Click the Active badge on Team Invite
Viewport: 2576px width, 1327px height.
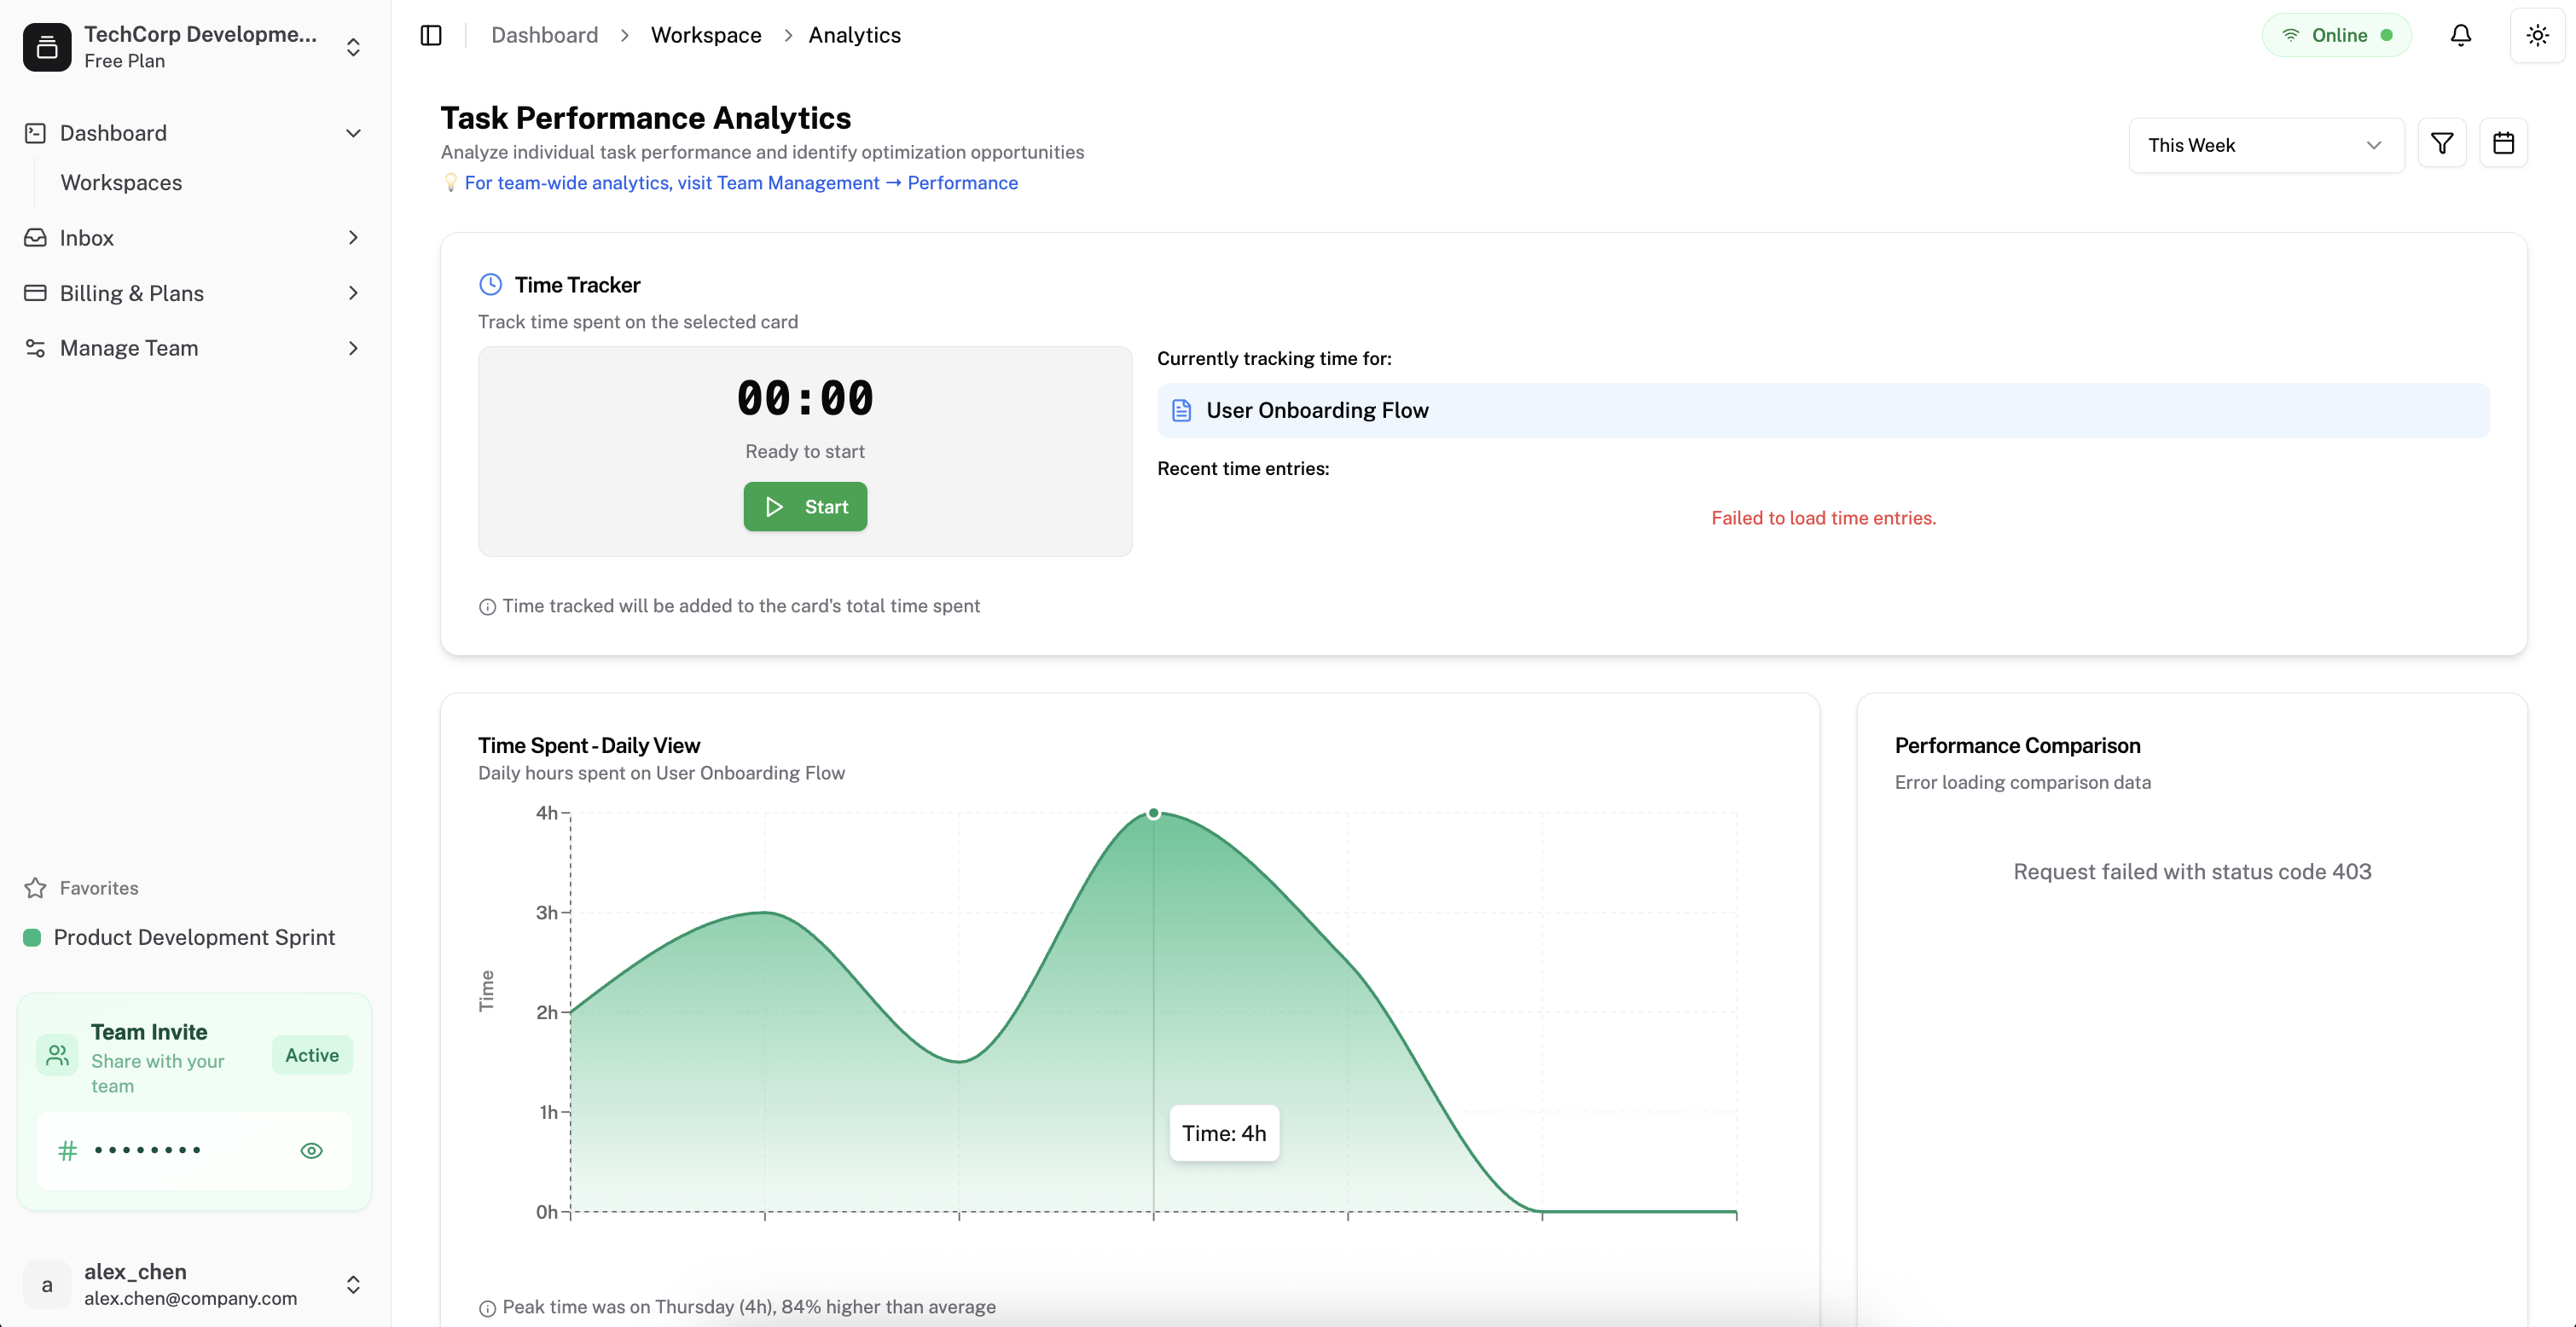[x=311, y=1055]
